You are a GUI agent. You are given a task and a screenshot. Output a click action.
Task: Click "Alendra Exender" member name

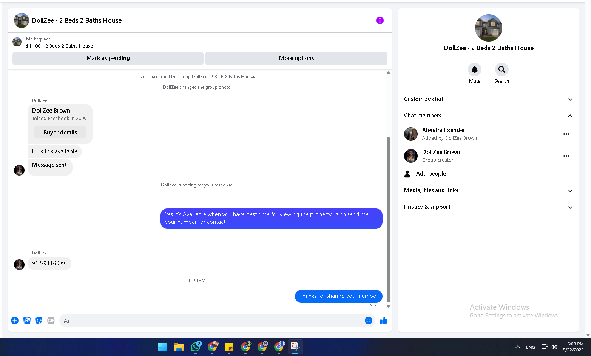pyautogui.click(x=444, y=130)
